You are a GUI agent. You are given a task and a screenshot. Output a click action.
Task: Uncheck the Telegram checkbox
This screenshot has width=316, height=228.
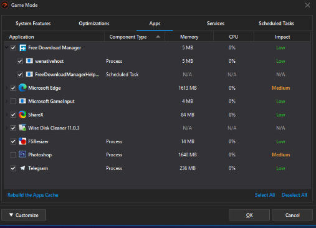(13, 168)
